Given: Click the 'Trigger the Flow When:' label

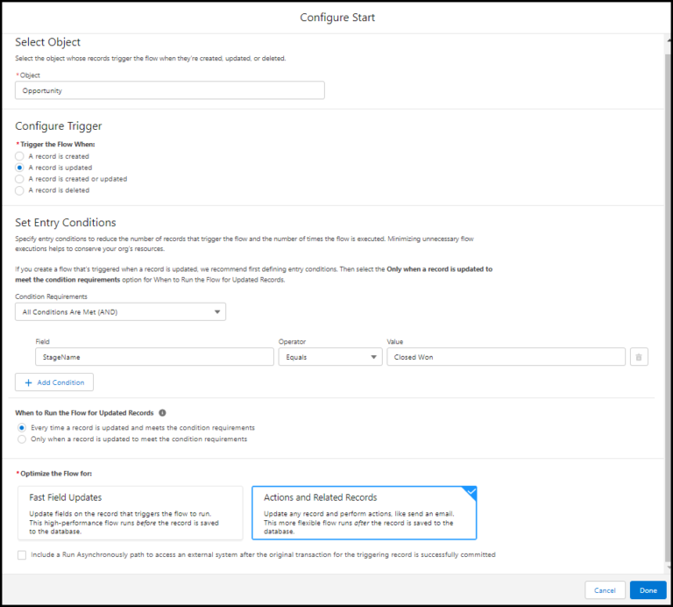Looking at the screenshot, I should point(58,145).
